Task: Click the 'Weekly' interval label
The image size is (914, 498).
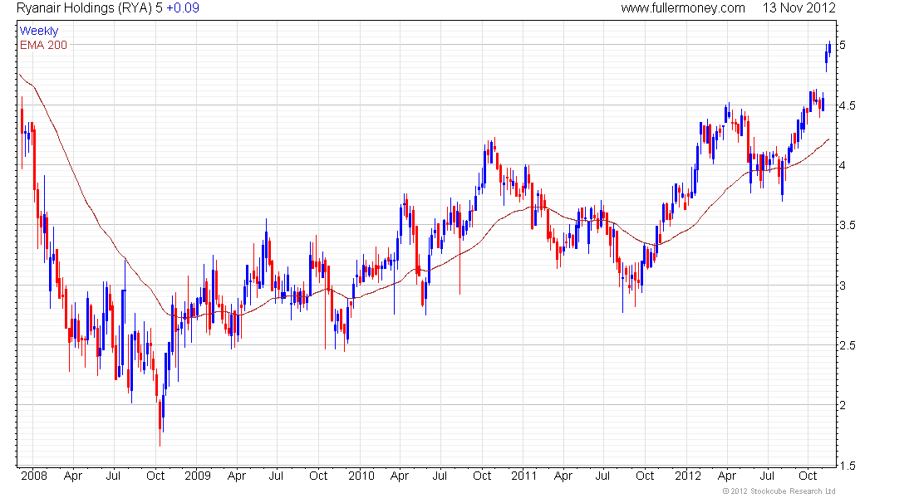Action: pyautogui.click(x=39, y=31)
